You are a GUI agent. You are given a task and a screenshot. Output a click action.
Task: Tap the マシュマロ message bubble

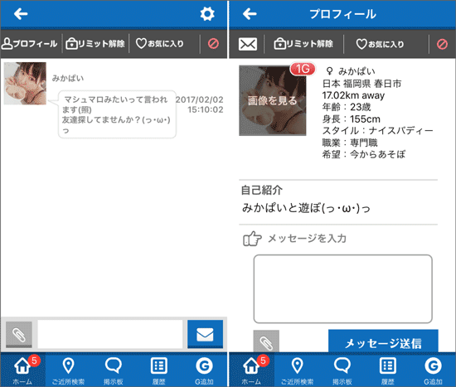[117, 114]
